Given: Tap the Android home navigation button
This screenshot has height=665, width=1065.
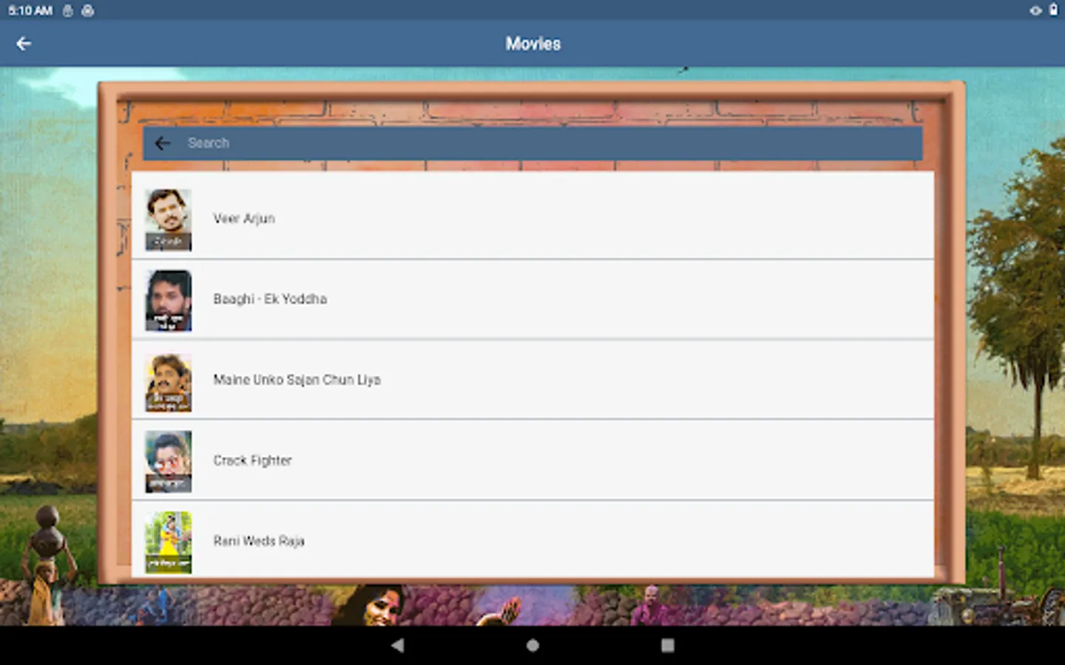Looking at the screenshot, I should pyautogui.click(x=532, y=645).
